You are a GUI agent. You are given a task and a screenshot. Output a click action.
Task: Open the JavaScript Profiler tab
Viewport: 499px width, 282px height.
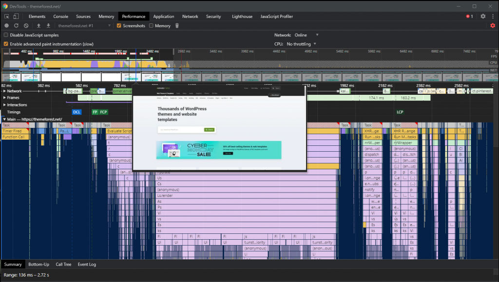(x=277, y=17)
